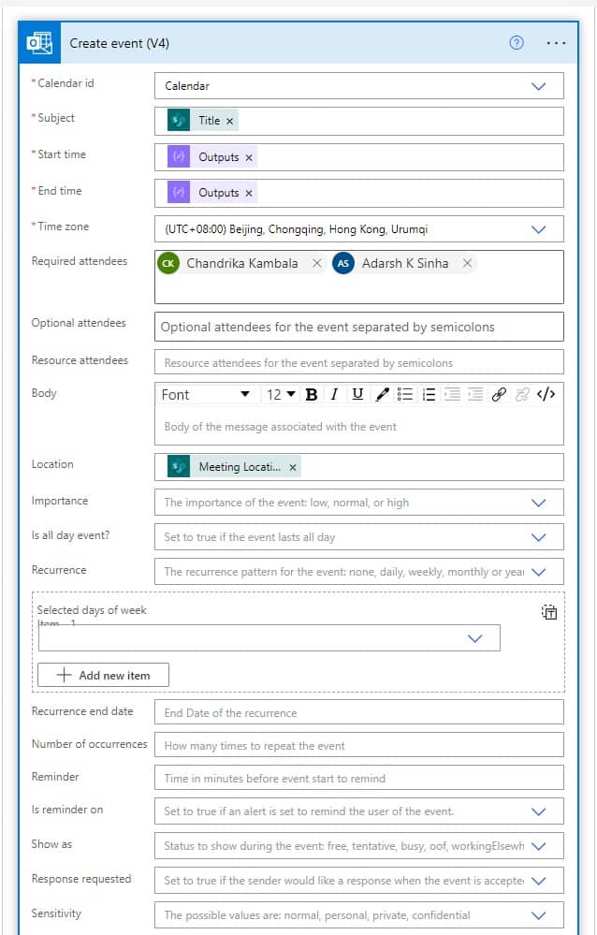Click into Optional attendees field
Viewport: 597px width, 935px height.
coord(359,327)
